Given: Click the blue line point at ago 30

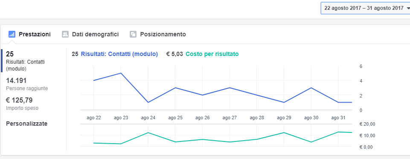Looking at the screenshot, I should coord(311,88).
